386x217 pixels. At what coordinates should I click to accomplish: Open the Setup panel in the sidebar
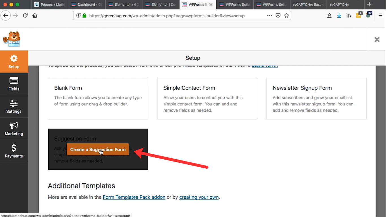point(14,62)
